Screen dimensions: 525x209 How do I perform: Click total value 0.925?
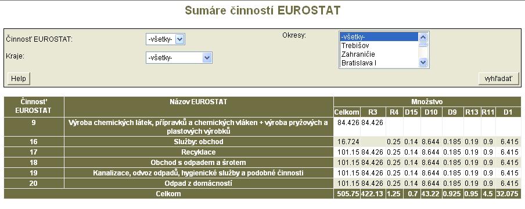pos(452,193)
